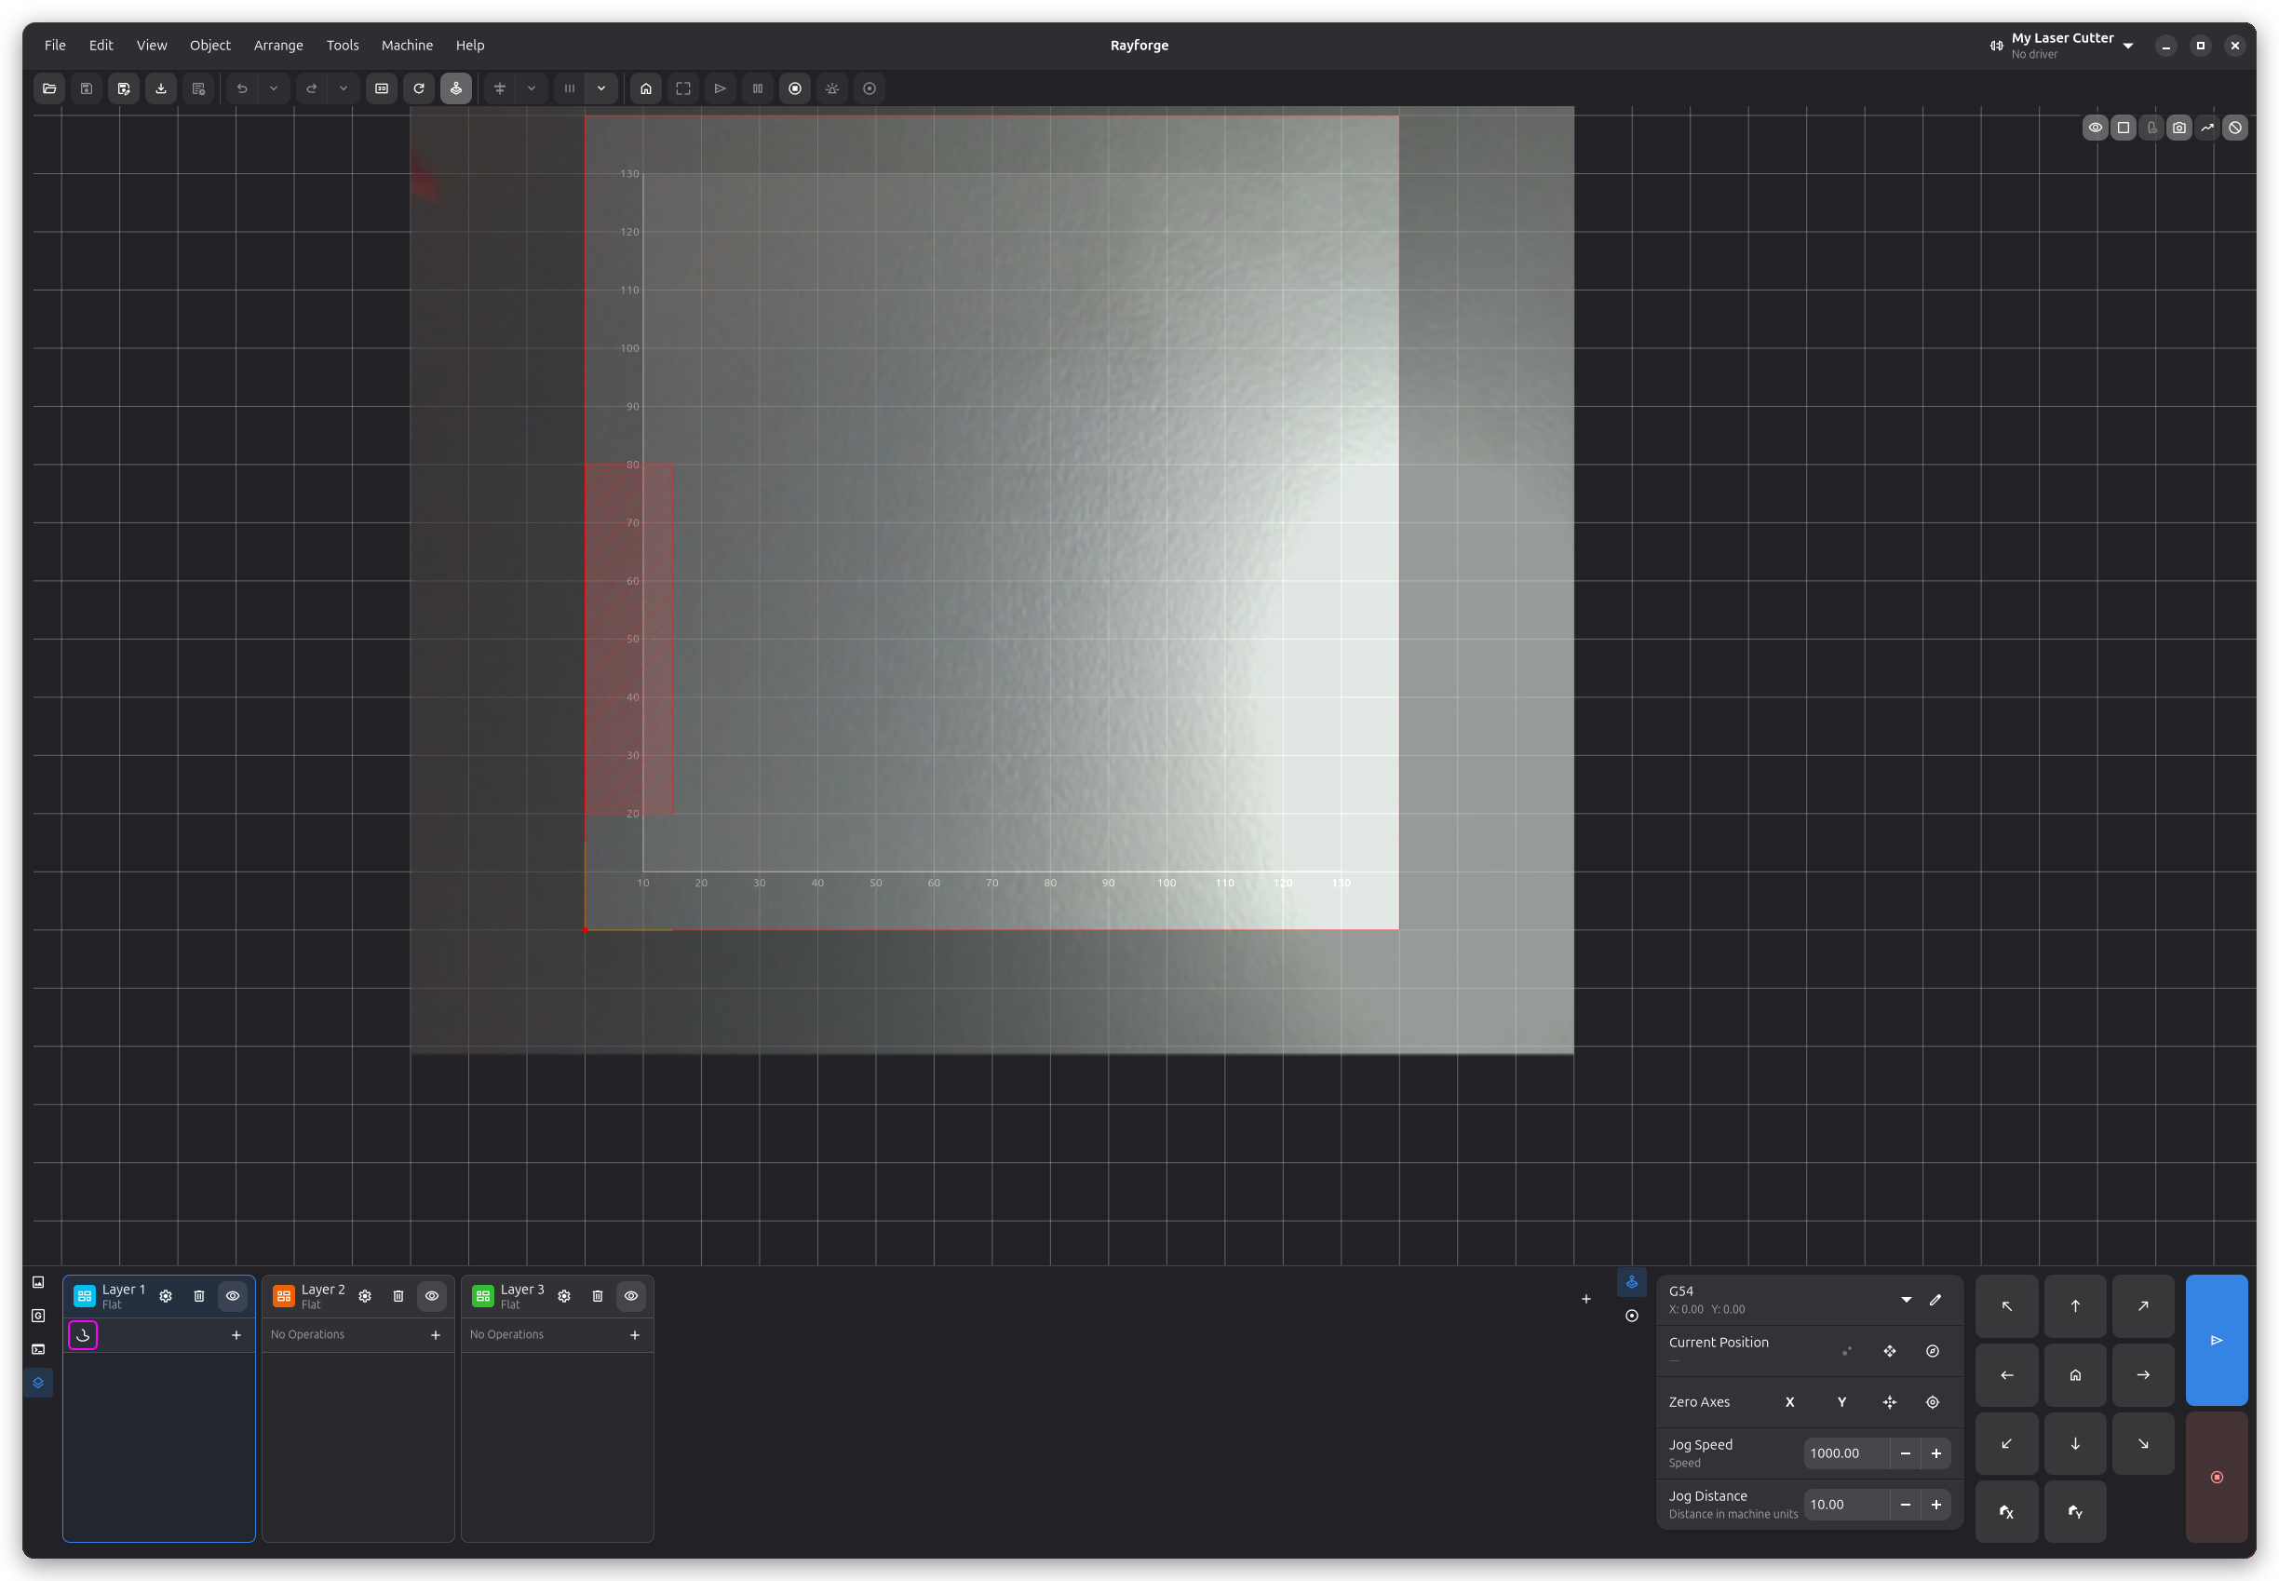Click the toolbar stop icon
This screenshot has height=1581, width=2279.
[x=795, y=88]
